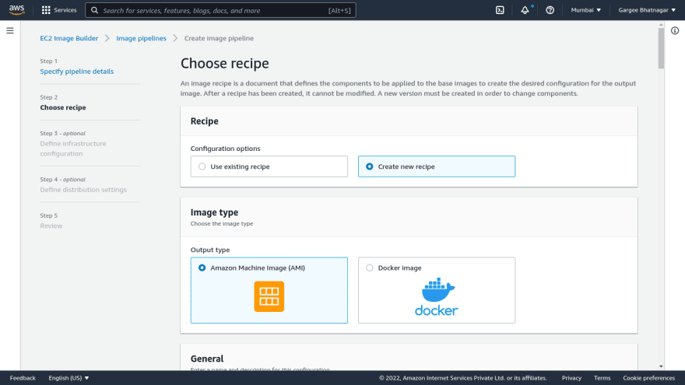685x385 pixels.
Task: Click the search magnifier icon
Action: click(94, 10)
